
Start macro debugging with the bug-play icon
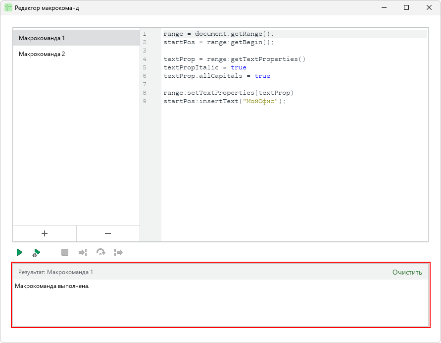[x=37, y=253]
